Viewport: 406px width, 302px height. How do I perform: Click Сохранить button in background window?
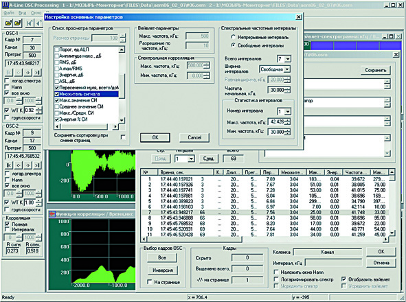(376, 70)
